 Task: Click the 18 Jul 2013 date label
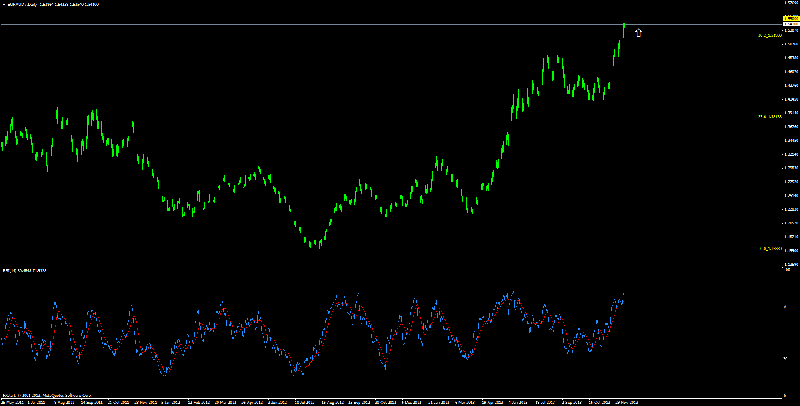click(x=545, y=403)
